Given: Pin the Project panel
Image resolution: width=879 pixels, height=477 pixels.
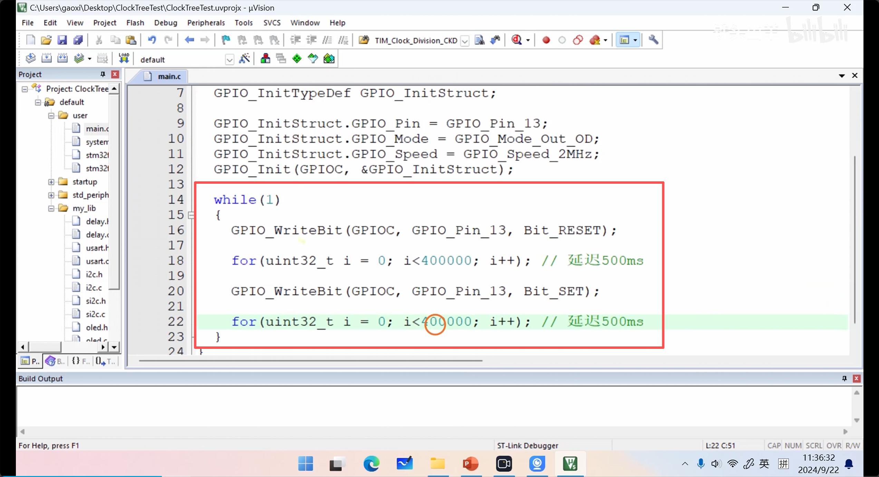Looking at the screenshot, I should [103, 74].
